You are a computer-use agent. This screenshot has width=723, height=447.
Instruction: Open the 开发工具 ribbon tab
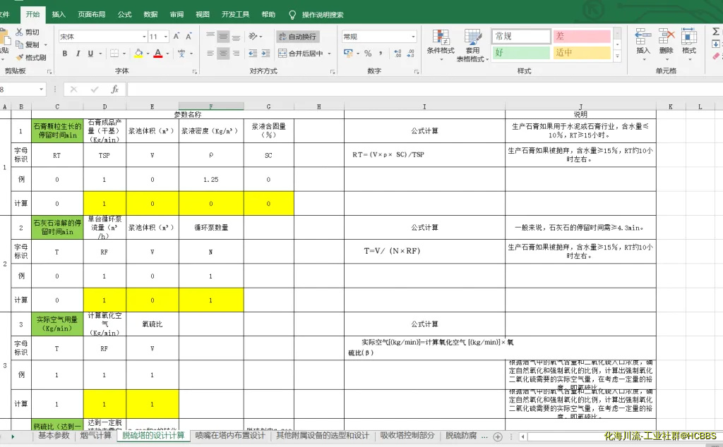[235, 14]
